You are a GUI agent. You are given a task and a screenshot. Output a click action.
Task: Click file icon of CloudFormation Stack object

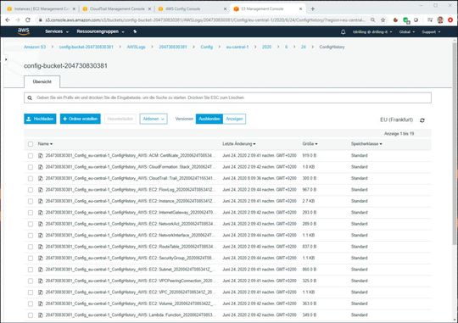pos(41,167)
